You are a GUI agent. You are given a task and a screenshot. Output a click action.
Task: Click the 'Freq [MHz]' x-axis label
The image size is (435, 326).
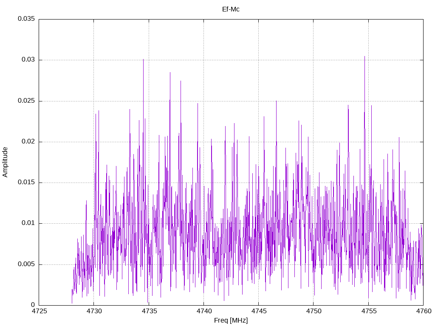pos(231,320)
